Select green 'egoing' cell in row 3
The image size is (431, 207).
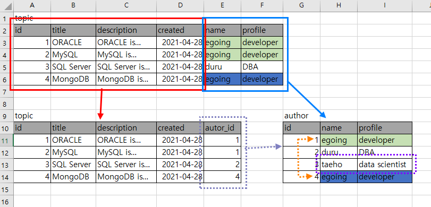222,42
